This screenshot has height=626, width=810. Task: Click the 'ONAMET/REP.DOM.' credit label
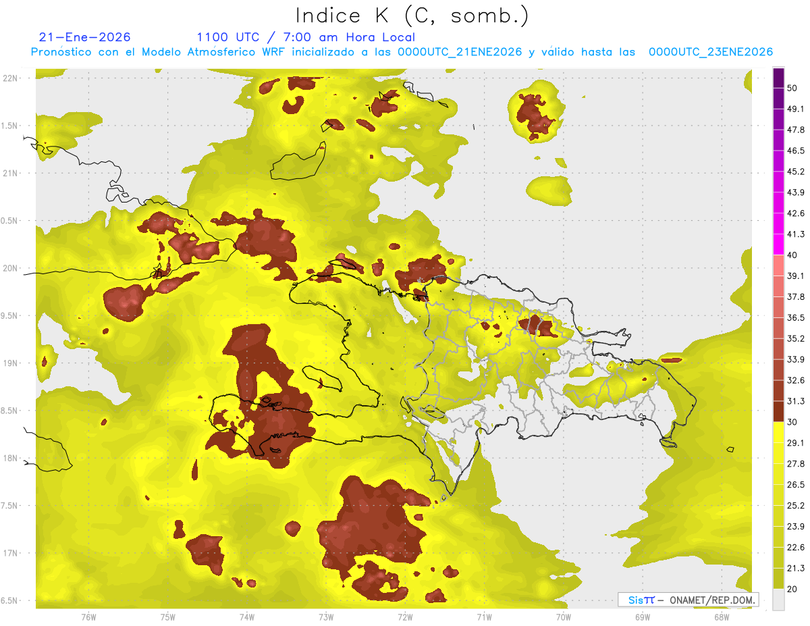tap(713, 600)
